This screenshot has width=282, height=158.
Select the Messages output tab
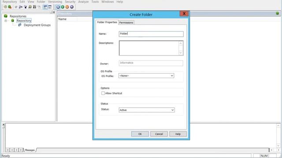(x=30, y=150)
